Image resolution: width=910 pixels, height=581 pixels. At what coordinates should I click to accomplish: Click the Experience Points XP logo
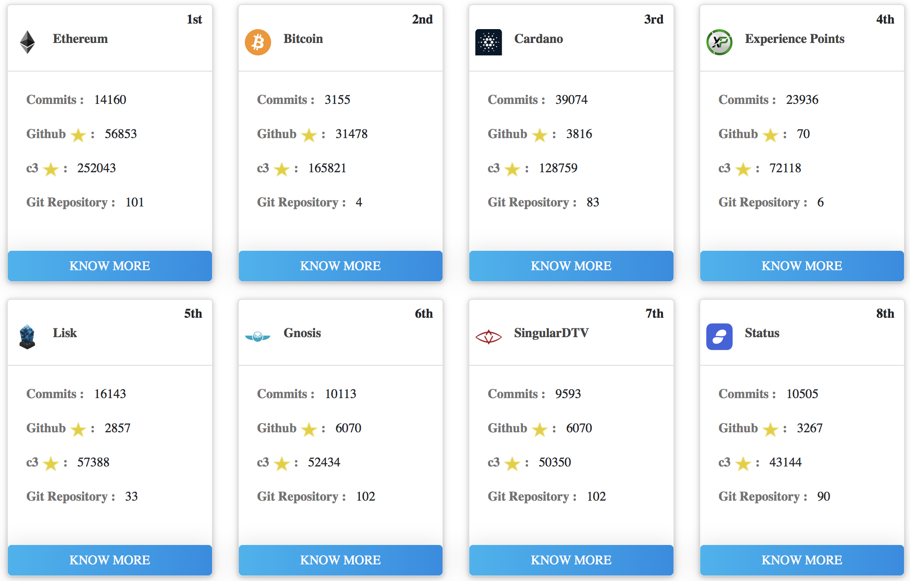(x=719, y=42)
